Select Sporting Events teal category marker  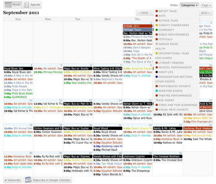coord(156,91)
